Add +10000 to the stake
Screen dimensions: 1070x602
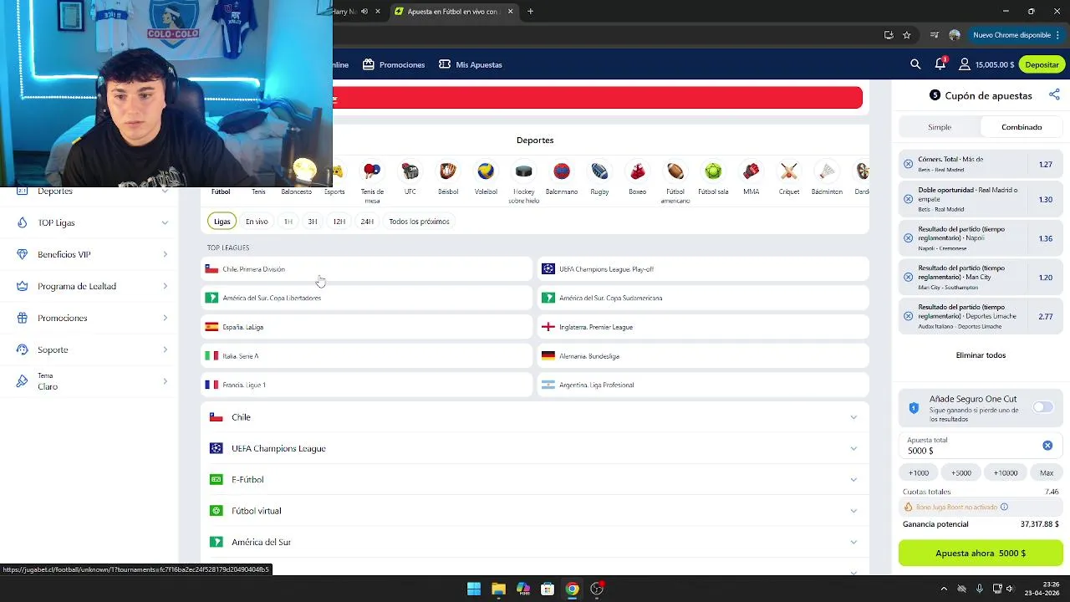tap(1005, 472)
